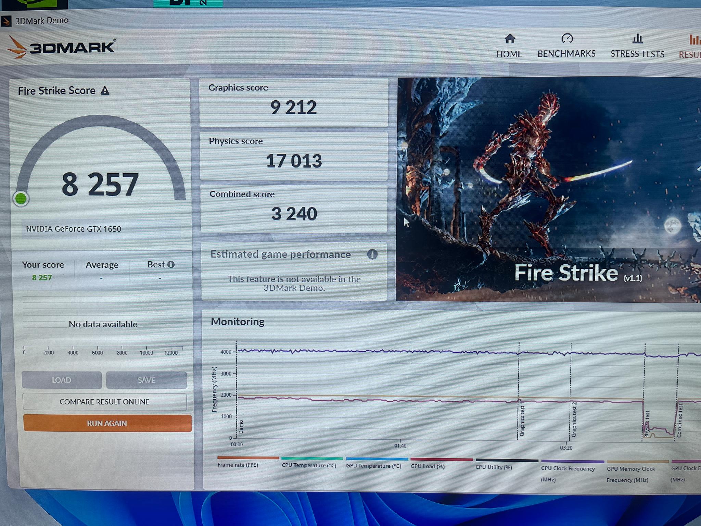Click the LOAD button
This screenshot has height=526, width=701.
[62, 380]
